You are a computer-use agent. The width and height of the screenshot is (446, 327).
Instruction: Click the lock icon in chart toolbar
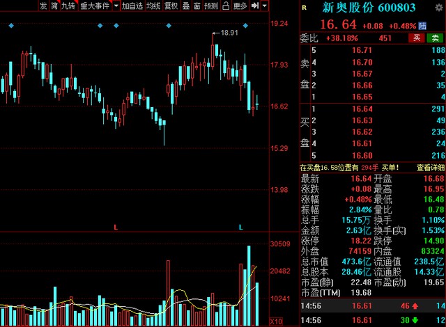point(226,6)
